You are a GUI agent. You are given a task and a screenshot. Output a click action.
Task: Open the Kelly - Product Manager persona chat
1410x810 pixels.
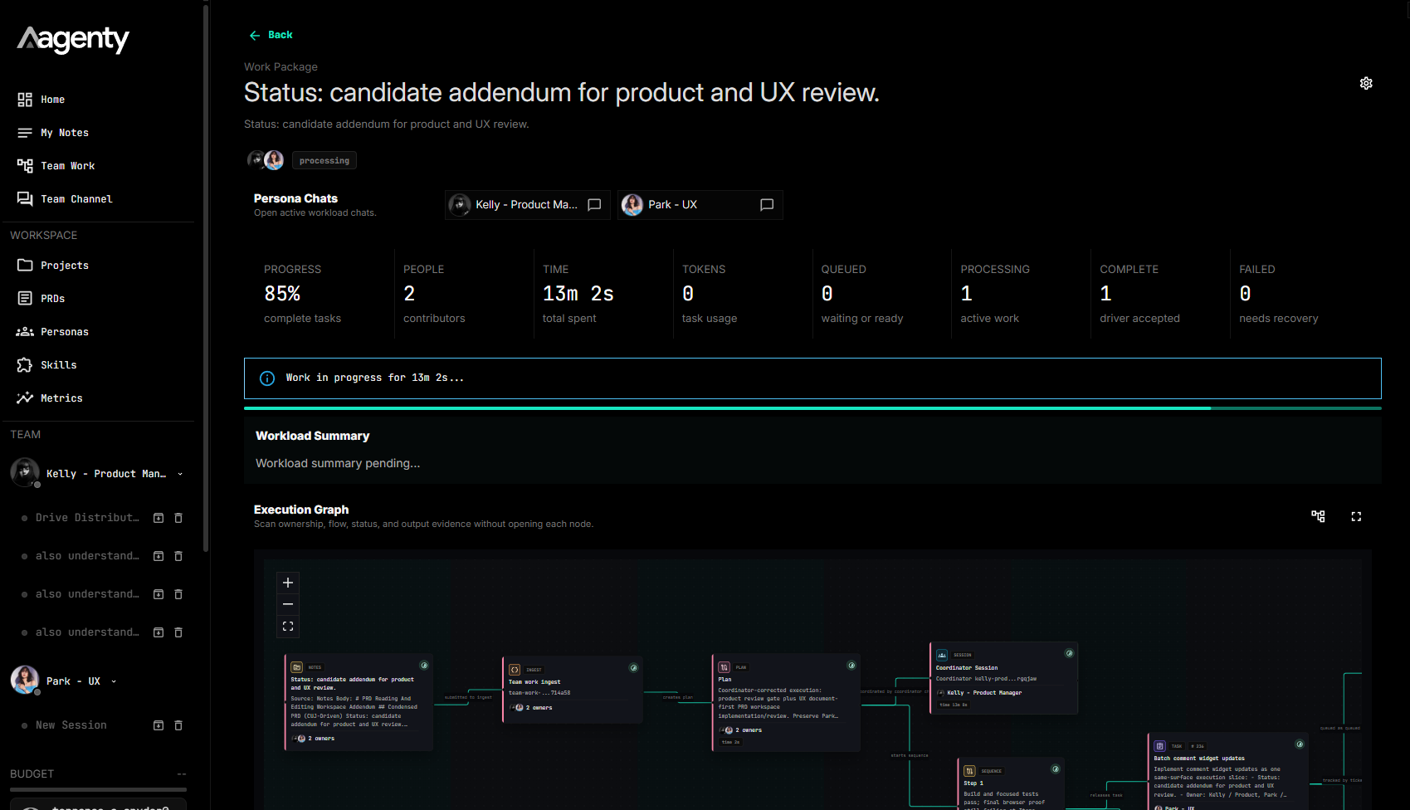[528, 205]
